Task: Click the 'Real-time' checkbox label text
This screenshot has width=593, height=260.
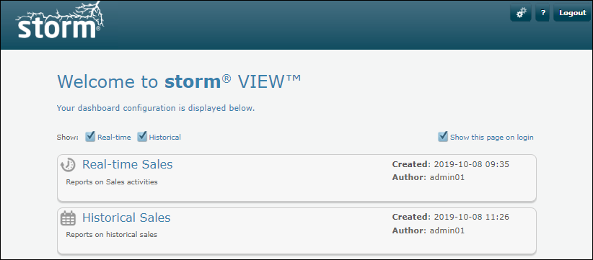Action: [114, 138]
